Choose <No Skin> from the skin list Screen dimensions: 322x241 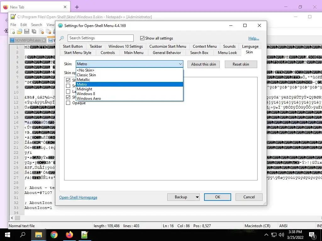click(129, 70)
